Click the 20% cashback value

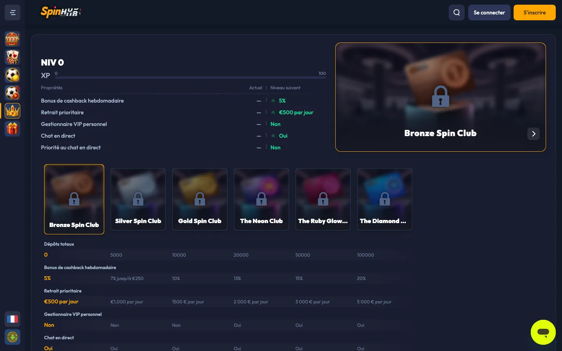pos(361,278)
